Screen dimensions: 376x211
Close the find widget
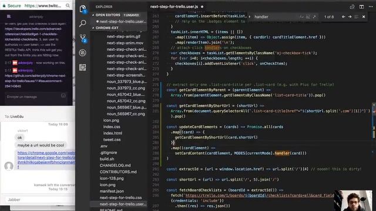tap(364, 17)
